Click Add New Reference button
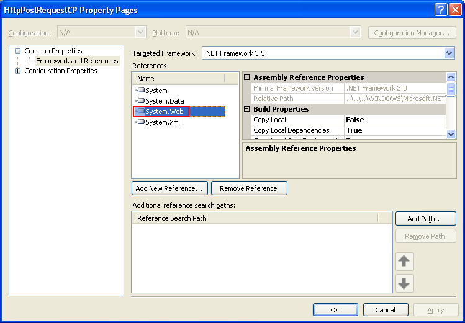 169,188
